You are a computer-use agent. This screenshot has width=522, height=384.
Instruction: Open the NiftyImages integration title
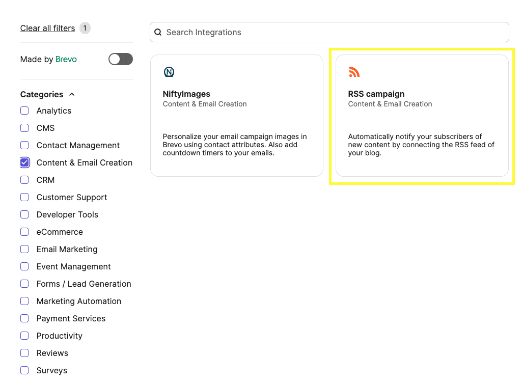(x=186, y=94)
